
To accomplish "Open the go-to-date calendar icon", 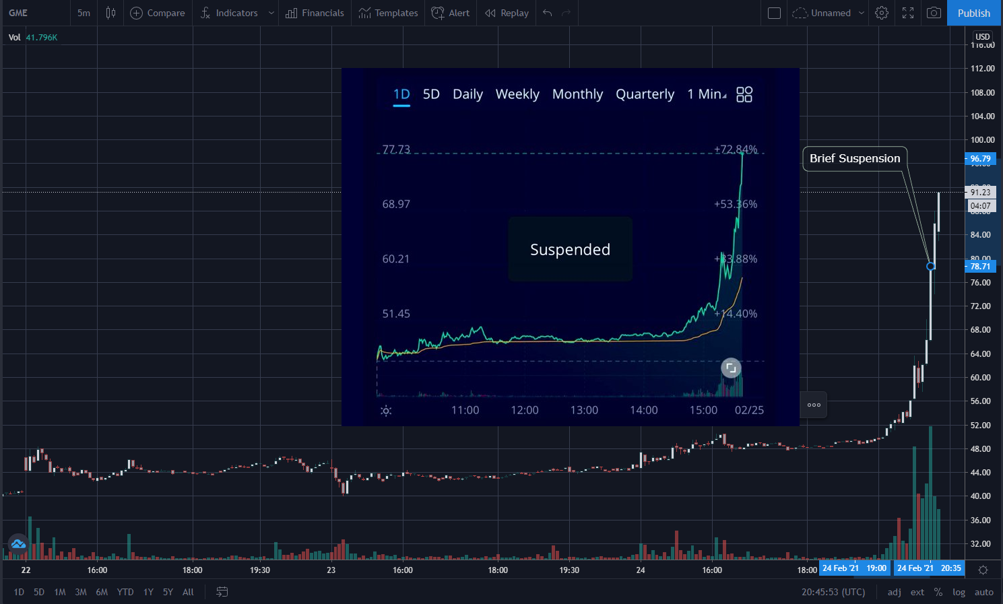I will pyautogui.click(x=222, y=592).
